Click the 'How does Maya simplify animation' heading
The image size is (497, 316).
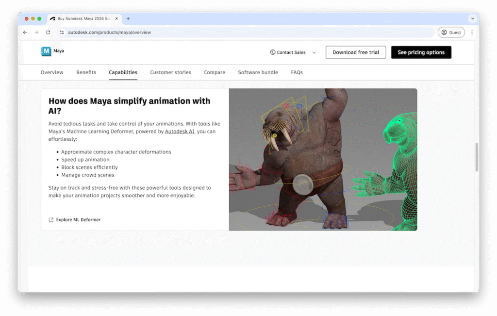(x=129, y=106)
